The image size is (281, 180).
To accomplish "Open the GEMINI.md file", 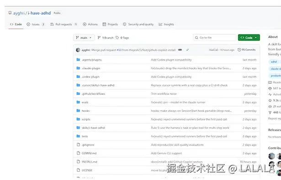I will coord(89,153).
